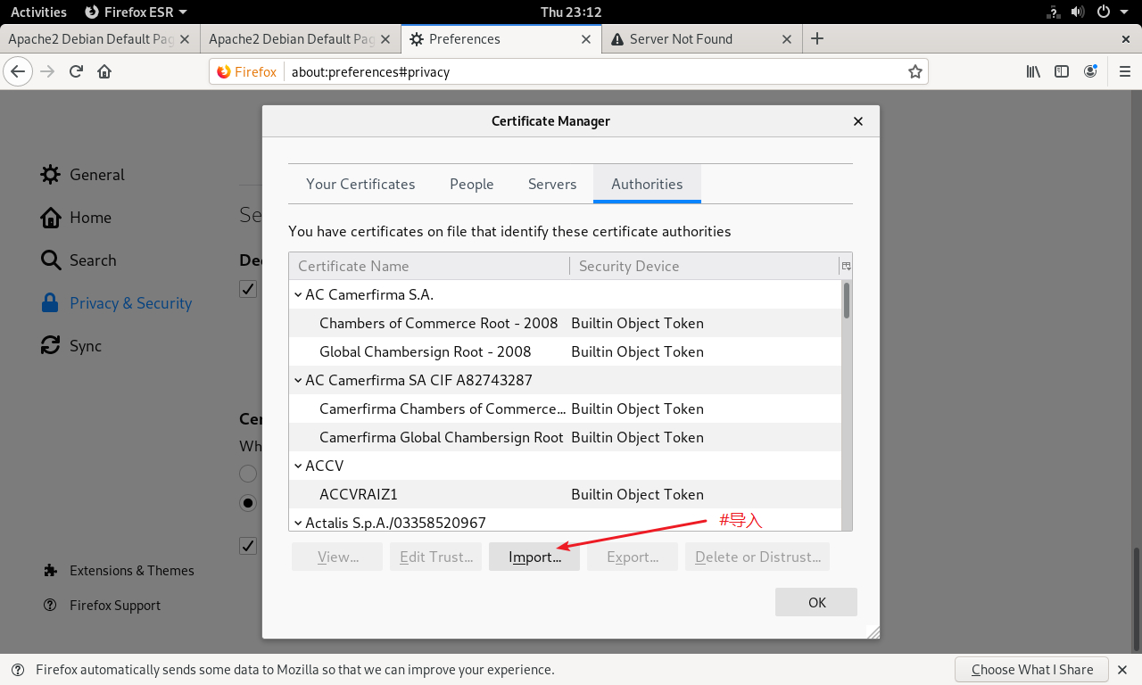Image resolution: width=1142 pixels, height=685 pixels.
Task: Open Sync preferences in sidebar
Action: [71, 346]
